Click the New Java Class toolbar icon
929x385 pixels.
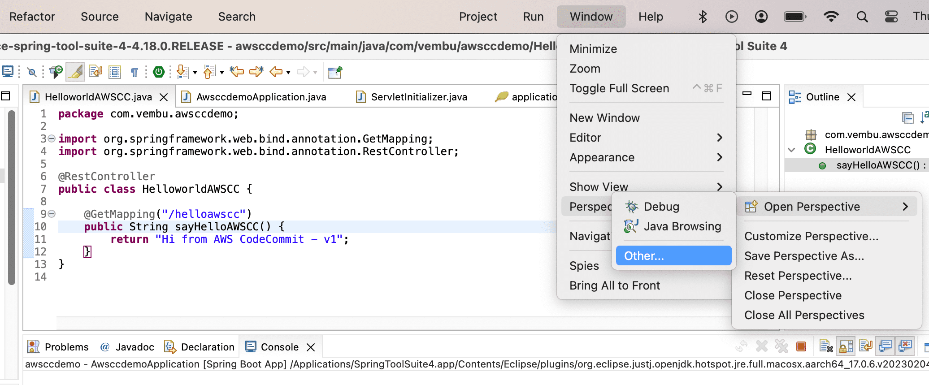point(56,72)
